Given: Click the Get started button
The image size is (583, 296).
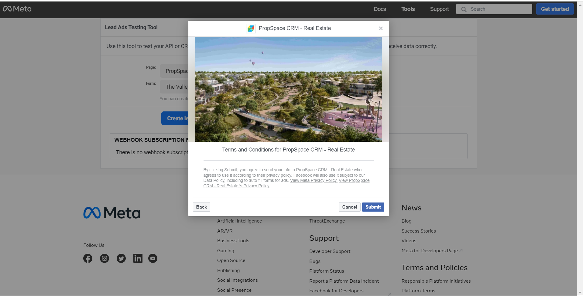Looking at the screenshot, I should (x=555, y=9).
